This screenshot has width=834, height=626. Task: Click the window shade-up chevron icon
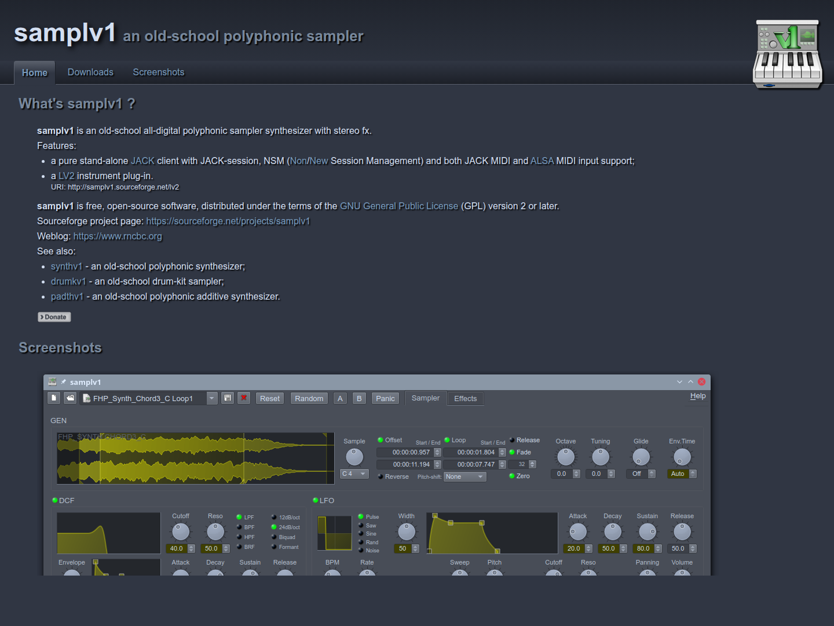690,382
